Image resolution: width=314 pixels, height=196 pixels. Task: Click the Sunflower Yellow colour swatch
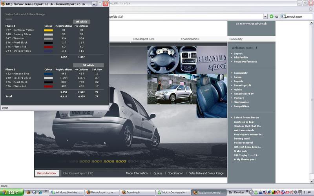48,30
